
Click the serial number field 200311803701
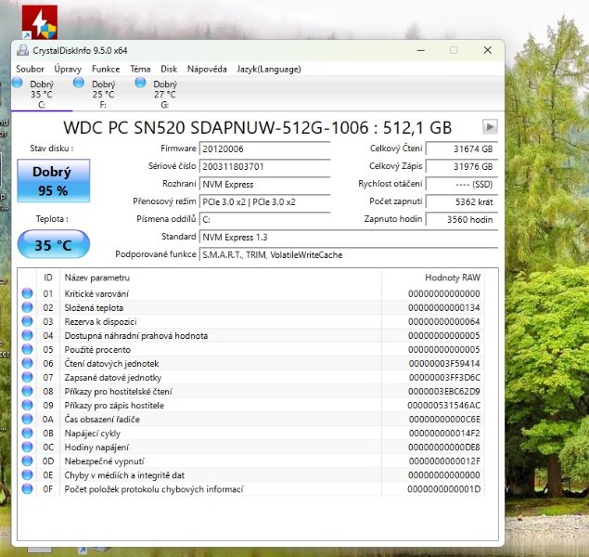point(264,166)
